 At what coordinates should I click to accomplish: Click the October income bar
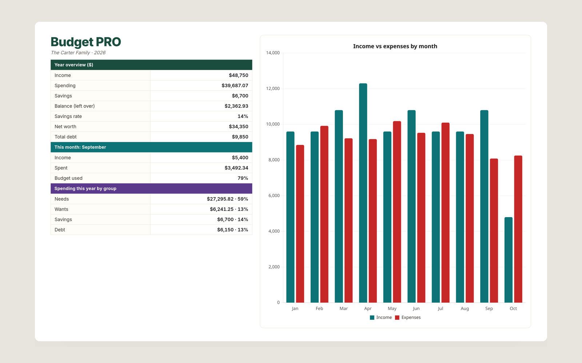click(x=509, y=260)
